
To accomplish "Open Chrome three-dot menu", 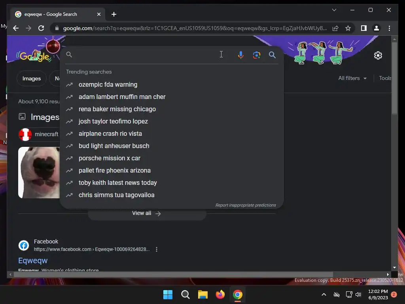I will pos(389,28).
